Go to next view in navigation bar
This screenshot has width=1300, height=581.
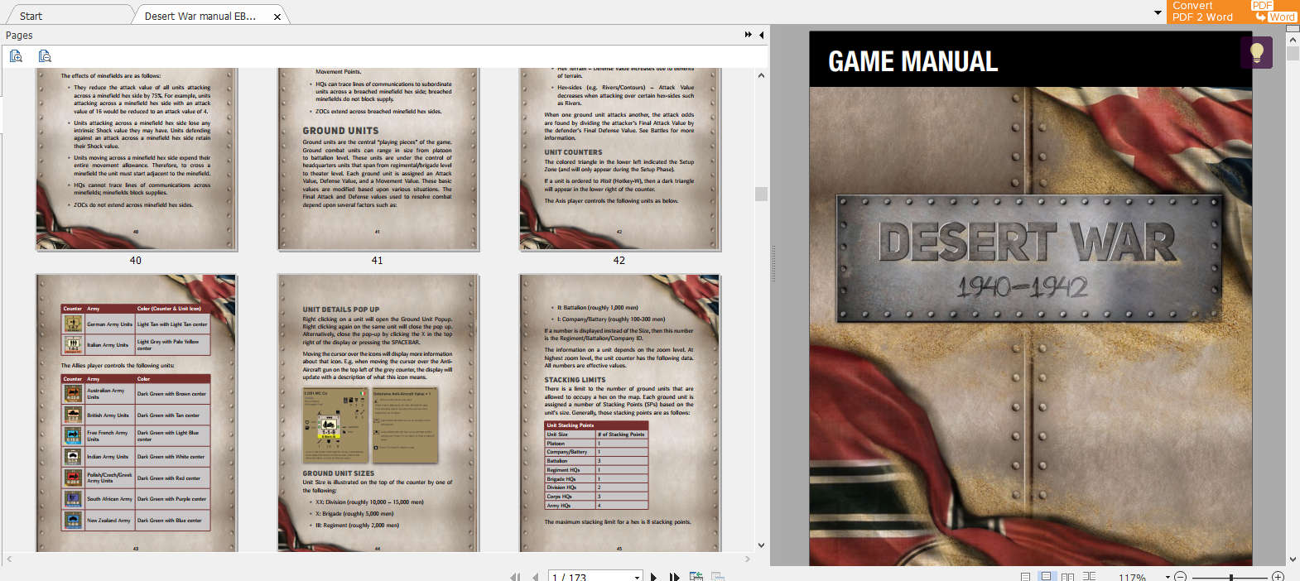(718, 577)
